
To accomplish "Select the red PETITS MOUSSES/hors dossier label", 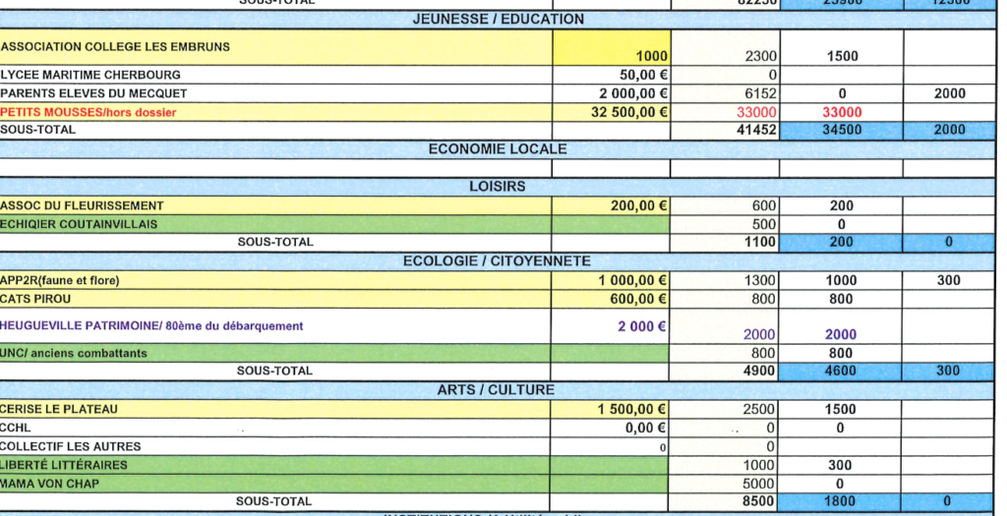I will tap(89, 112).
